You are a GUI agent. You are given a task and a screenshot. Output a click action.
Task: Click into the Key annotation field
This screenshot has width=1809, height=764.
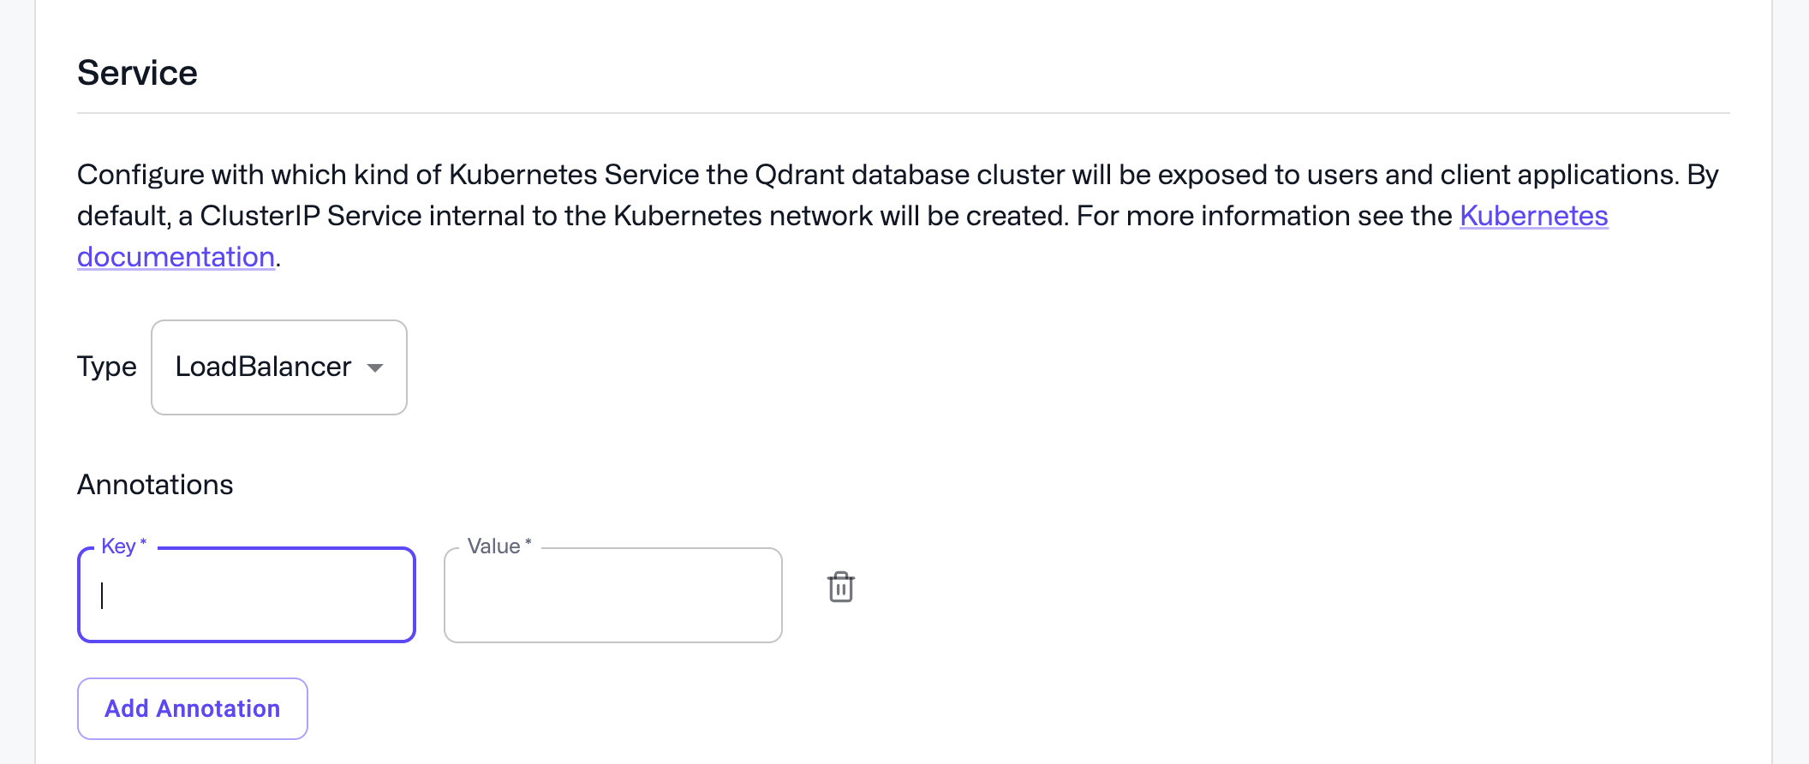pyautogui.click(x=246, y=594)
